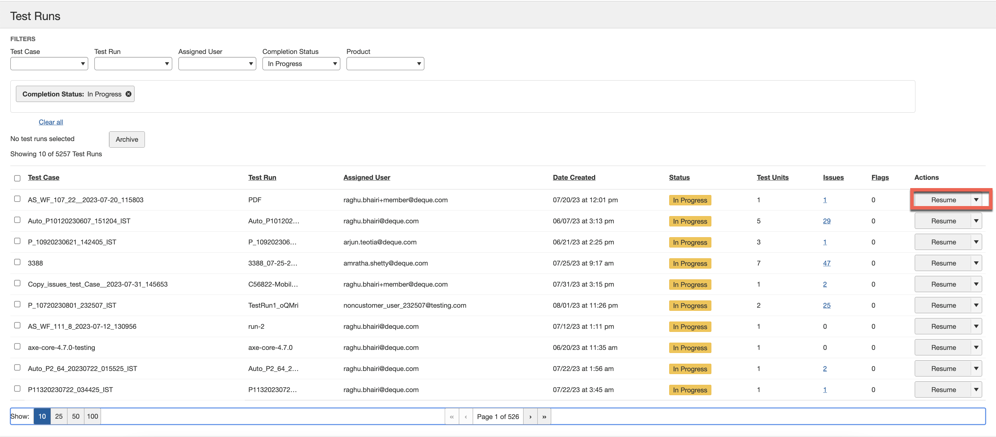Expand Resume options for P11320230722_034425_IST
Screen dimensions: 996x437
pos(976,390)
